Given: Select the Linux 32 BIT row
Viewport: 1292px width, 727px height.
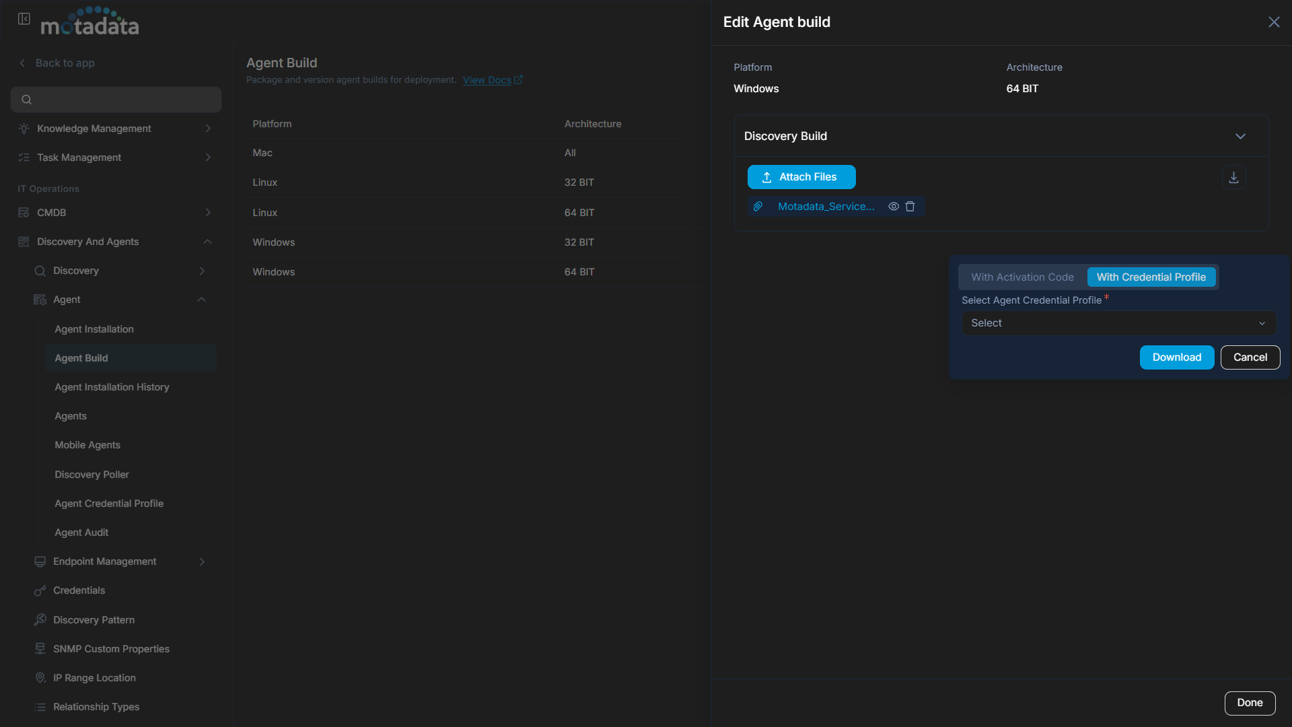Looking at the screenshot, I should [x=478, y=182].
